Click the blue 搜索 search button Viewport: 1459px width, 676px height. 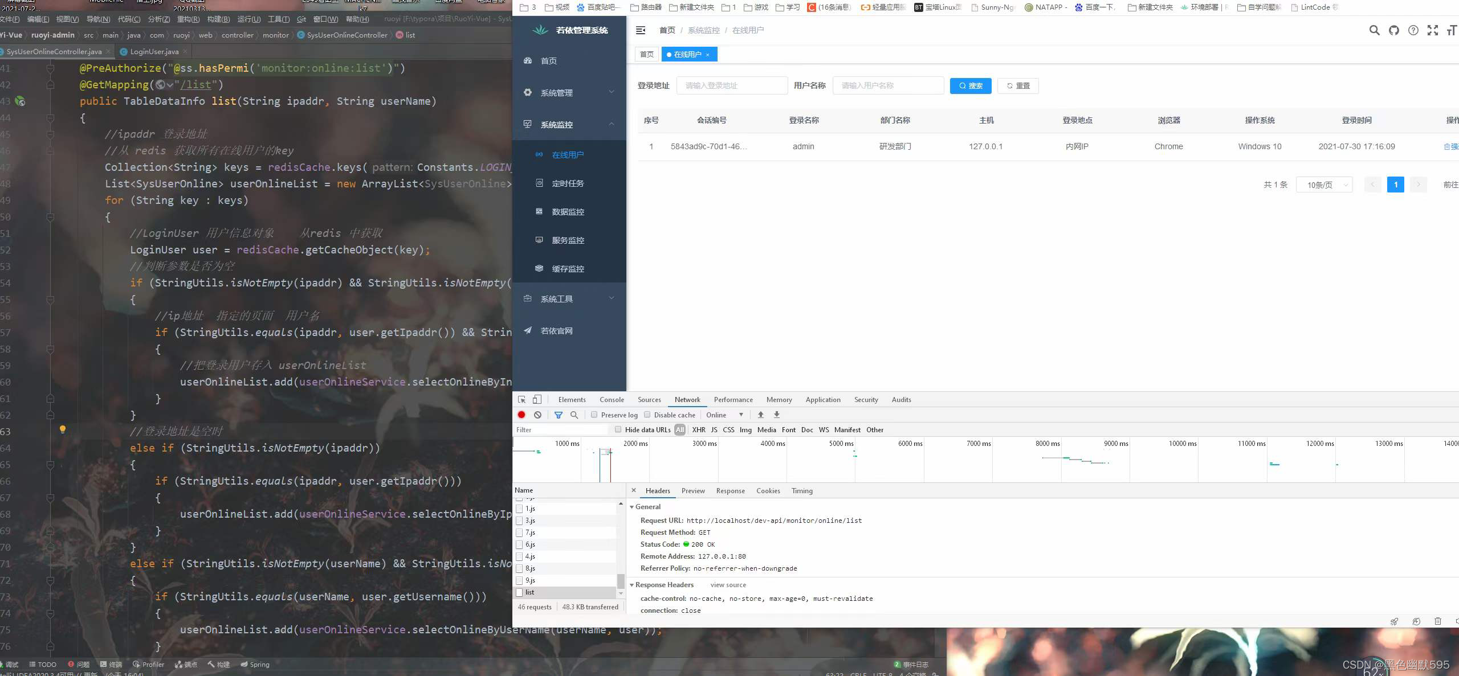971,86
